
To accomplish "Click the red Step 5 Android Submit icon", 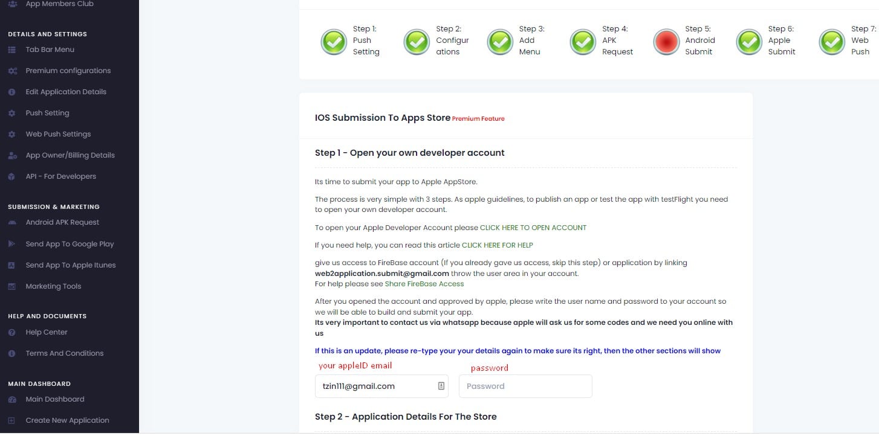I will click(666, 42).
